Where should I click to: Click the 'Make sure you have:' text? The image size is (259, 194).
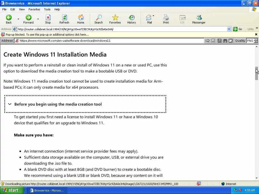(x=34, y=135)
